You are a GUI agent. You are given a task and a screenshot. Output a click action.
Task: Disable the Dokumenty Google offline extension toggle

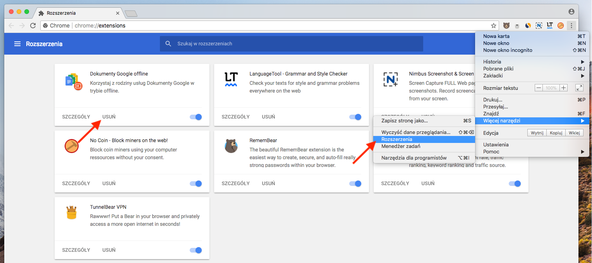[x=196, y=117]
